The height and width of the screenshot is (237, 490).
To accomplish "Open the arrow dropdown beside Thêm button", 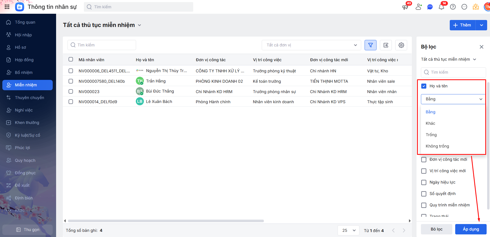I will click(481, 25).
